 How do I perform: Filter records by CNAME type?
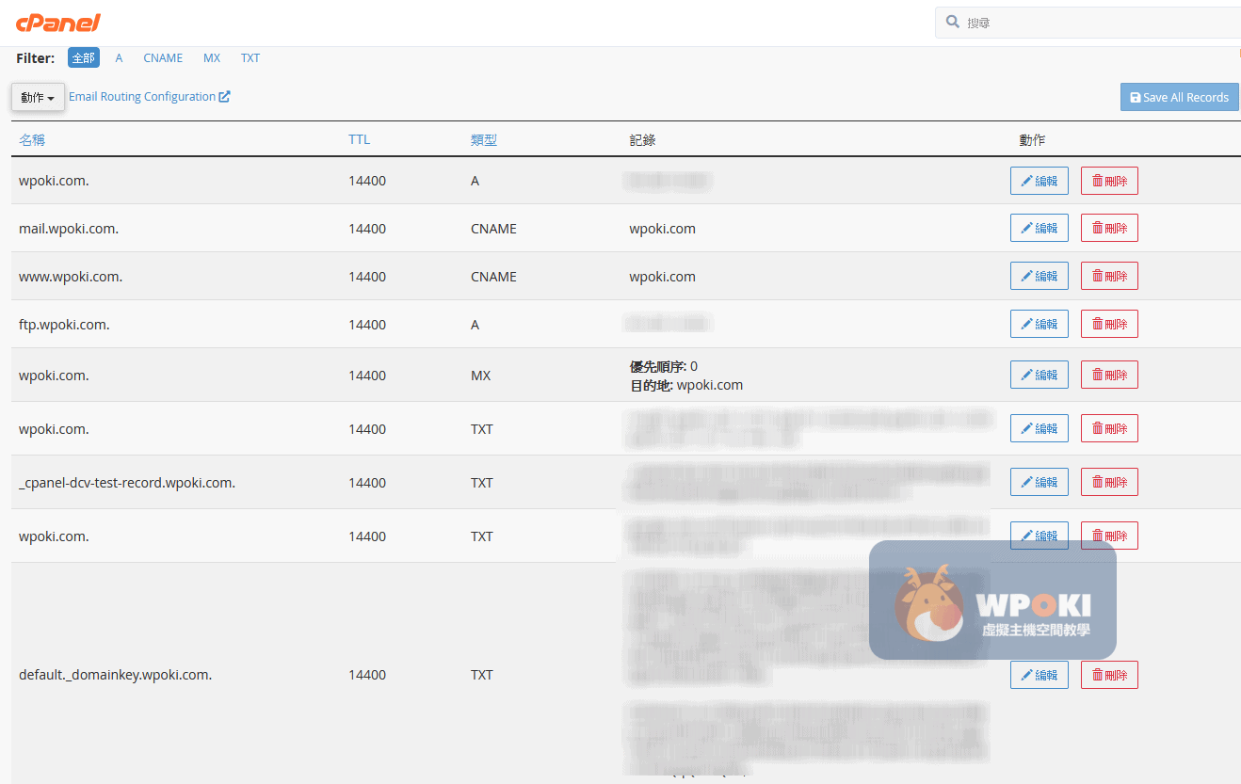(163, 58)
